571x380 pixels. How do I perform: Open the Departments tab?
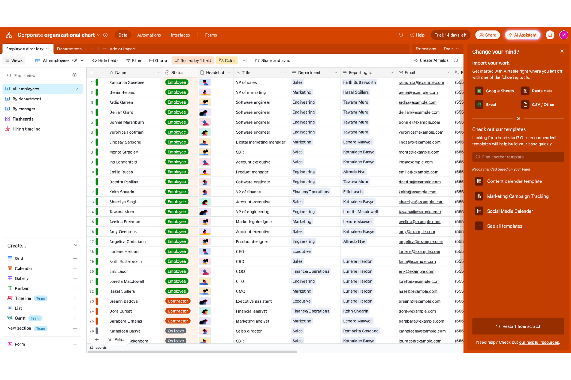(69, 49)
